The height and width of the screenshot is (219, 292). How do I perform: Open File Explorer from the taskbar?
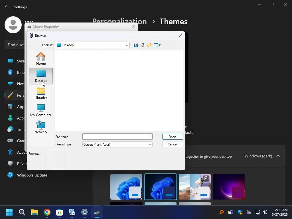pyautogui.click(x=35, y=212)
